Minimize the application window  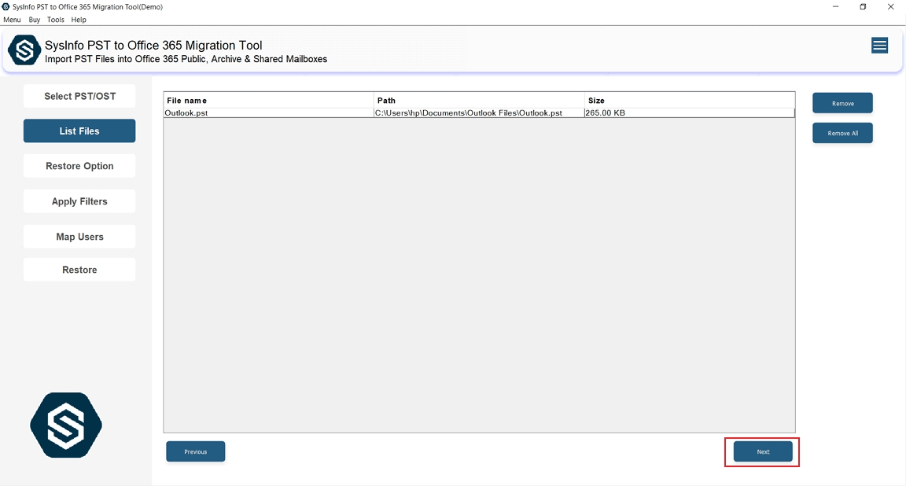(835, 7)
